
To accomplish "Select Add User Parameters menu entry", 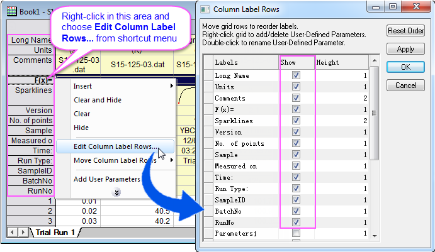I will coord(106,179).
